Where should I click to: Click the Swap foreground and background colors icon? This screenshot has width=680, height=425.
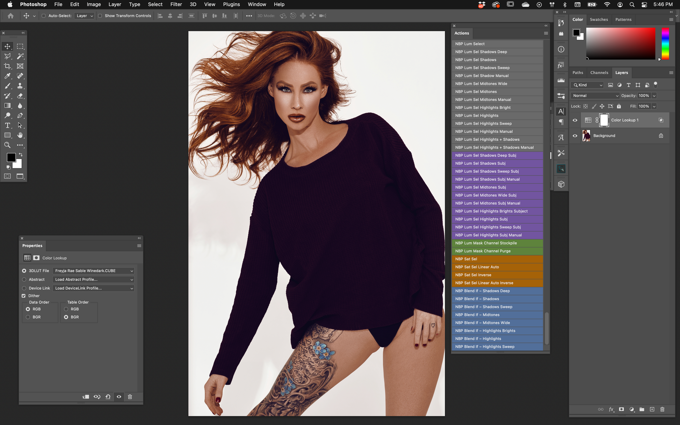[x=21, y=154]
